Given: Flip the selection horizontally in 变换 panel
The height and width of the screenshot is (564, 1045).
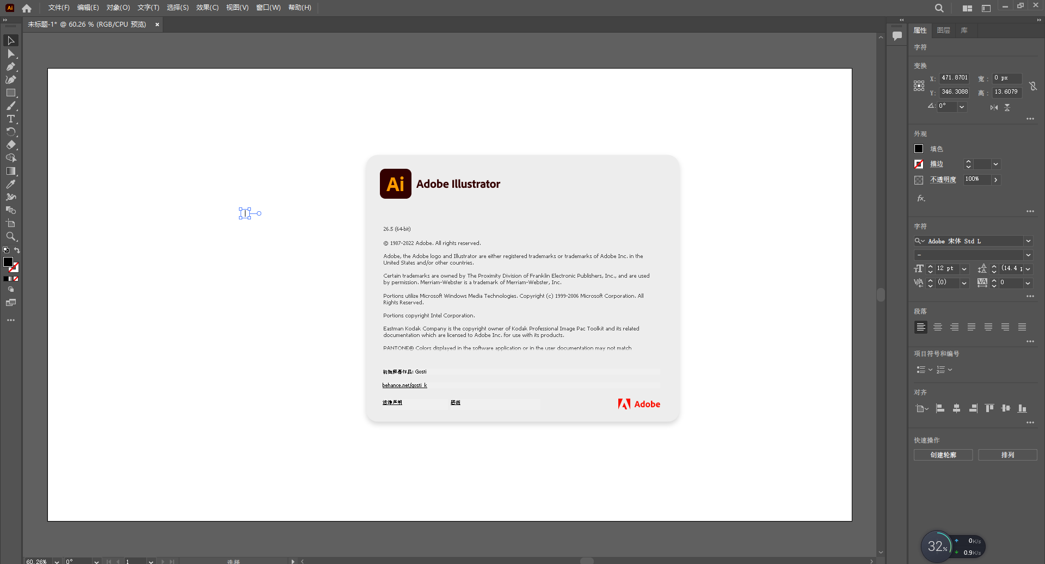Looking at the screenshot, I should pyautogui.click(x=993, y=107).
